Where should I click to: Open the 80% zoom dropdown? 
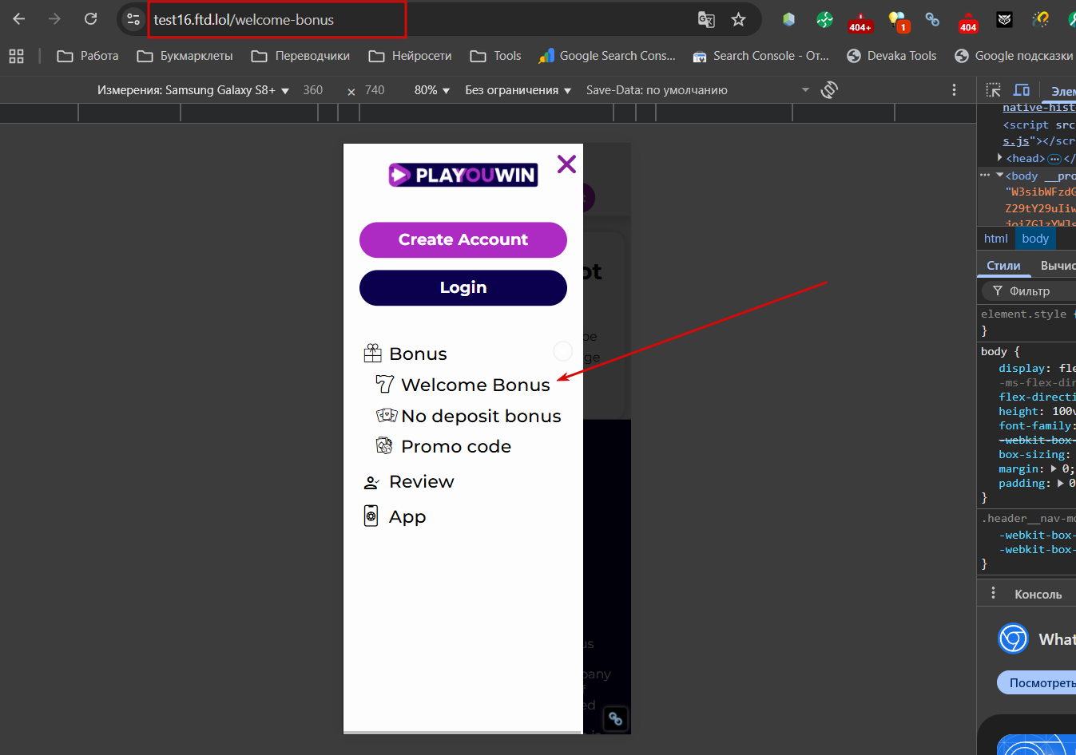(432, 90)
